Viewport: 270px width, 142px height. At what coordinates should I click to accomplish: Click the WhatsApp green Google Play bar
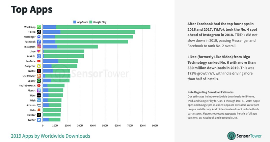point(103,27)
